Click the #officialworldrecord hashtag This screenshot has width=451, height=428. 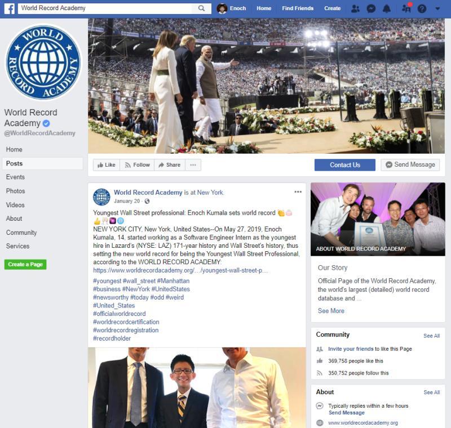(120, 314)
